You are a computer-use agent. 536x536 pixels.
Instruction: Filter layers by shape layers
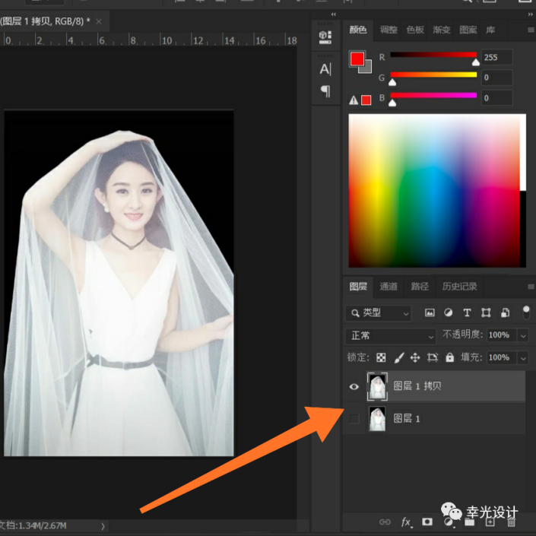tap(486, 312)
